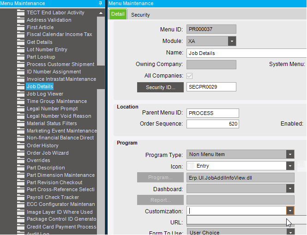Select Get Details tree label

click(x=40, y=42)
